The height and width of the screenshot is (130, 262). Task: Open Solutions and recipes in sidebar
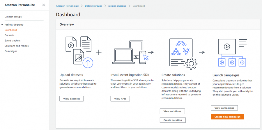(17, 46)
